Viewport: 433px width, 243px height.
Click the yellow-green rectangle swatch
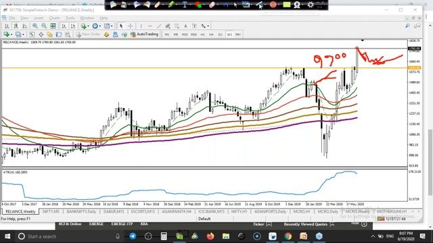[x=287, y=5]
